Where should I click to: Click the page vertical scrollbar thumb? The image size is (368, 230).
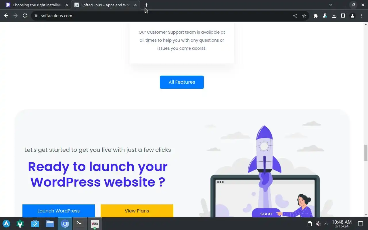(x=366, y=153)
